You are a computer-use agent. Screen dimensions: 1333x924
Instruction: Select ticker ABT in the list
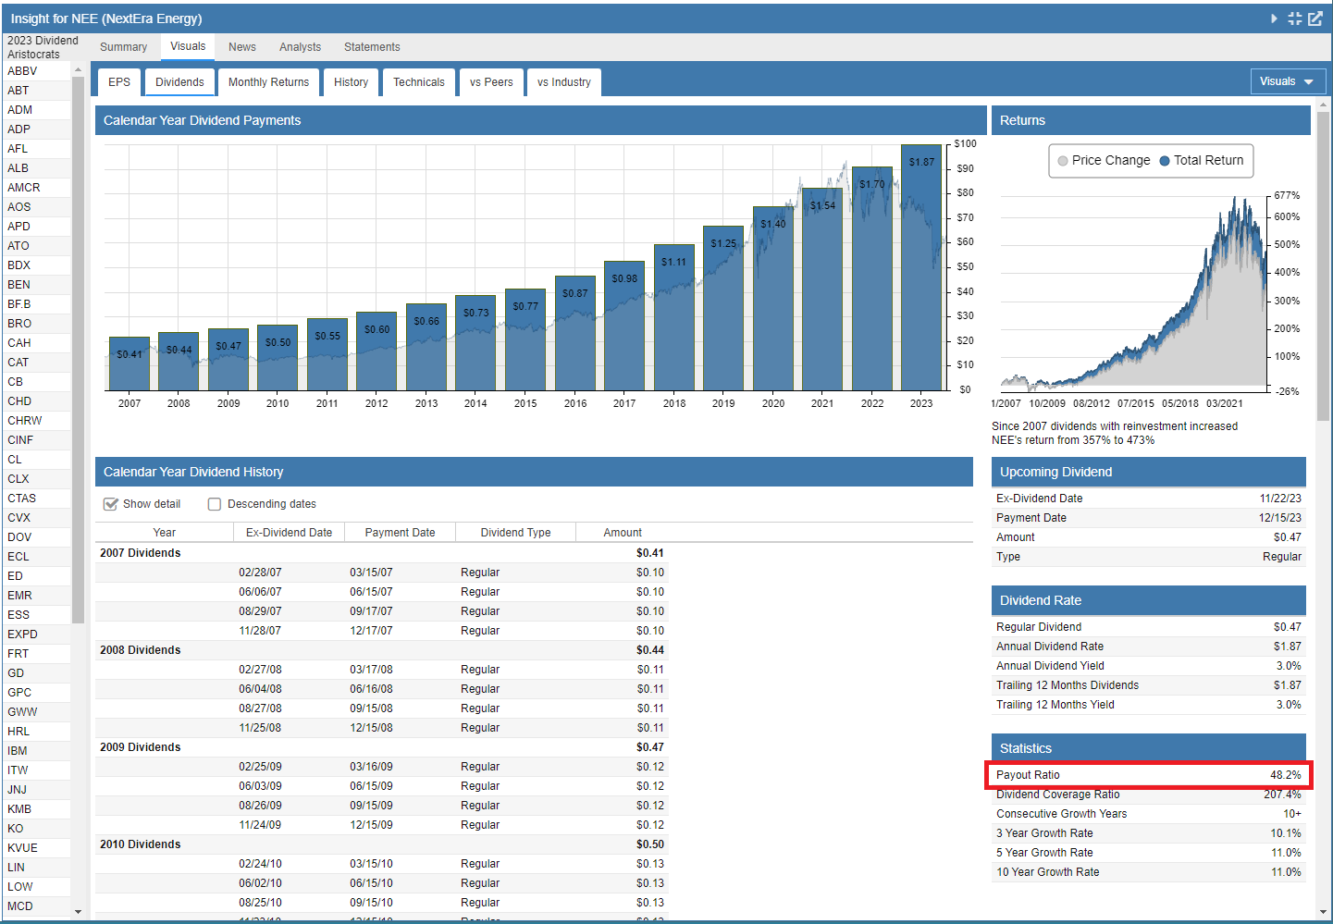pos(35,91)
